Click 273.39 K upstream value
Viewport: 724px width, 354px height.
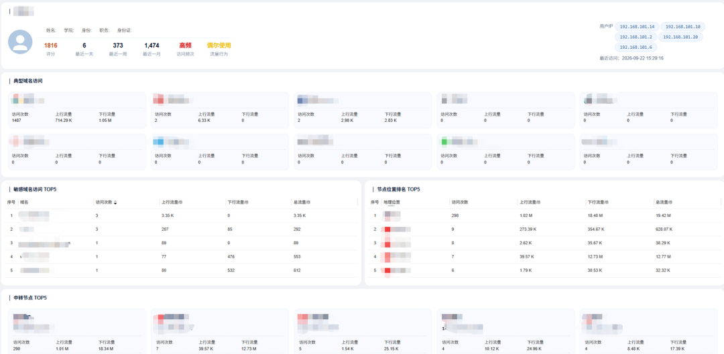point(528,229)
